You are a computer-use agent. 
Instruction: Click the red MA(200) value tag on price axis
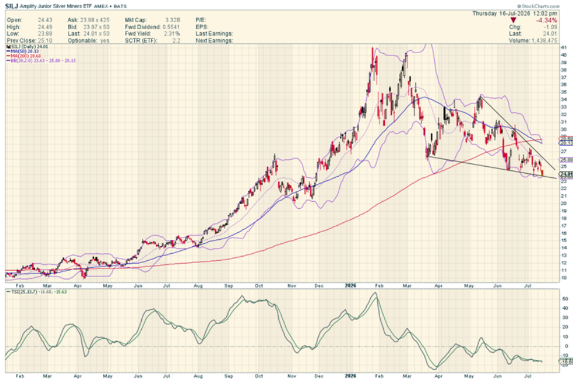[567, 139]
